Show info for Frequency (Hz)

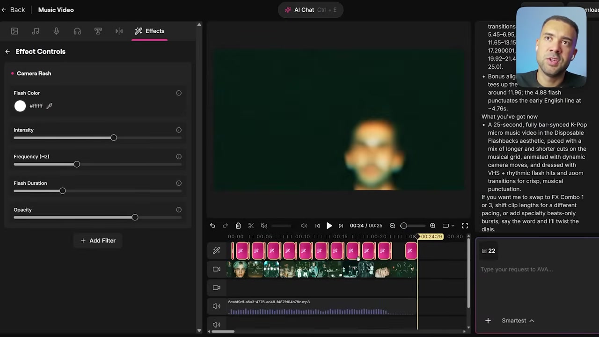click(179, 157)
